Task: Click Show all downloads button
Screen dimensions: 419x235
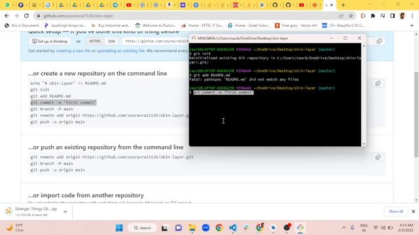Action: coord(395,211)
